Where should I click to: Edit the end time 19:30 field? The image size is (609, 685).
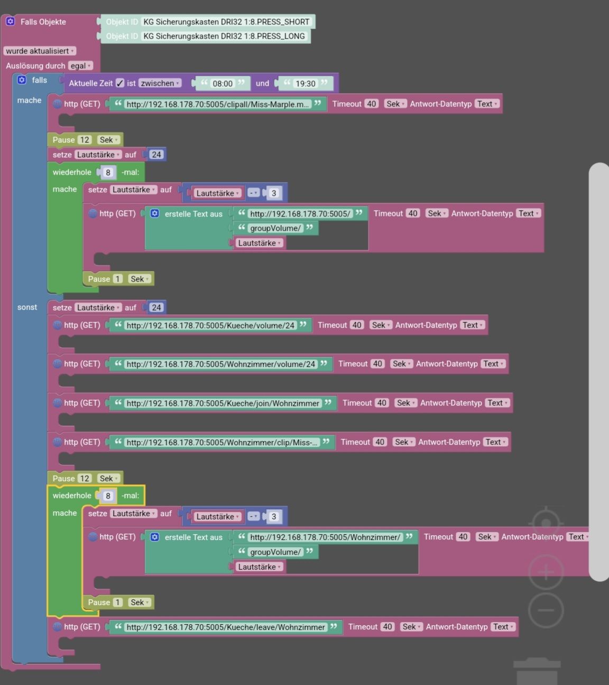coord(306,84)
